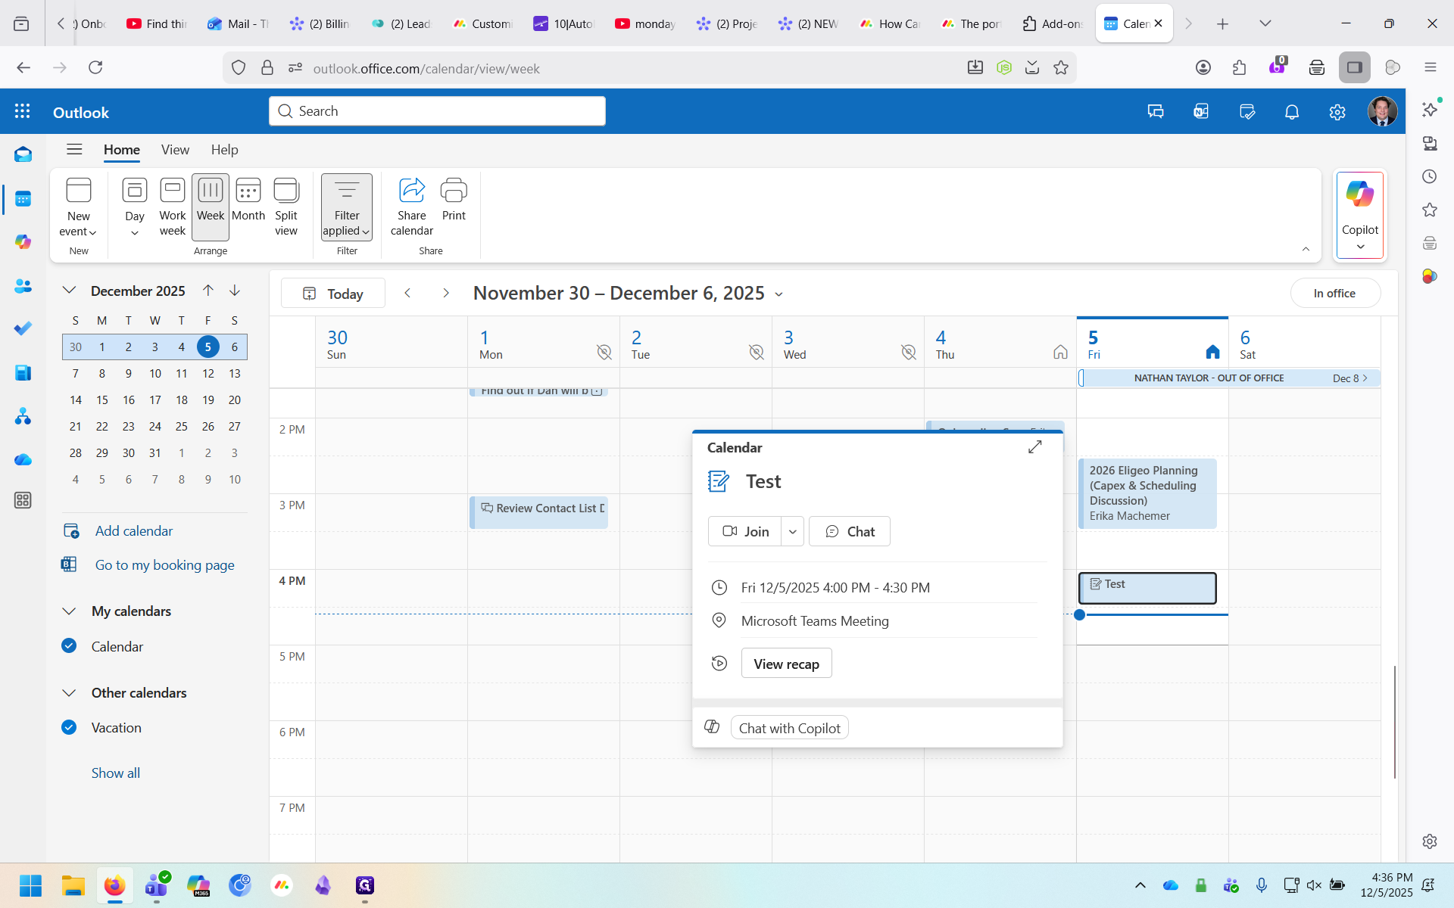Open the Help ribbon tab
The width and height of the screenshot is (1454, 908).
click(x=224, y=150)
